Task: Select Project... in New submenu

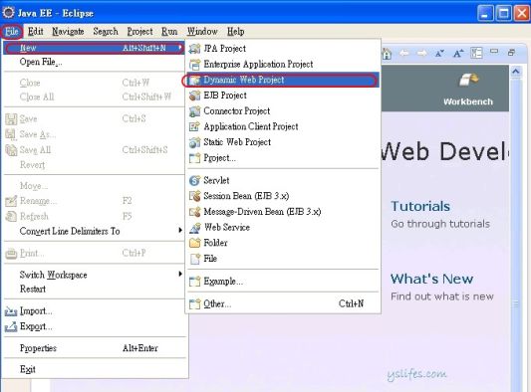Action: (x=282, y=158)
